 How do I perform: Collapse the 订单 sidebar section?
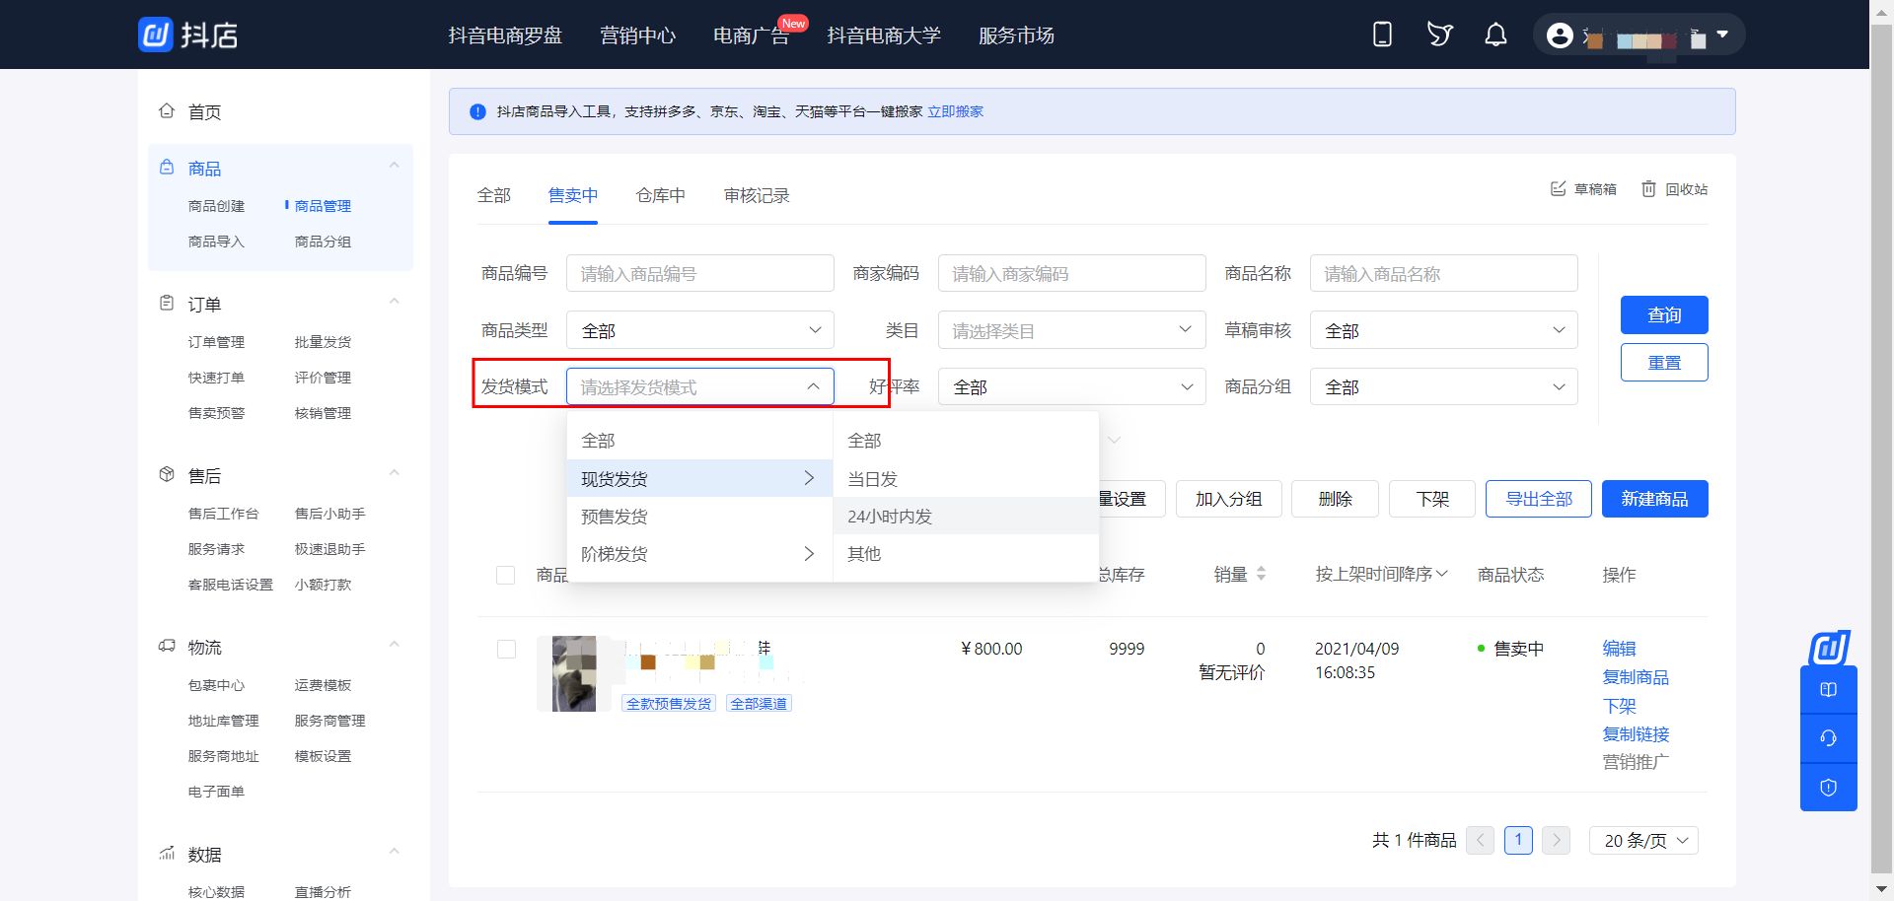pos(395,302)
